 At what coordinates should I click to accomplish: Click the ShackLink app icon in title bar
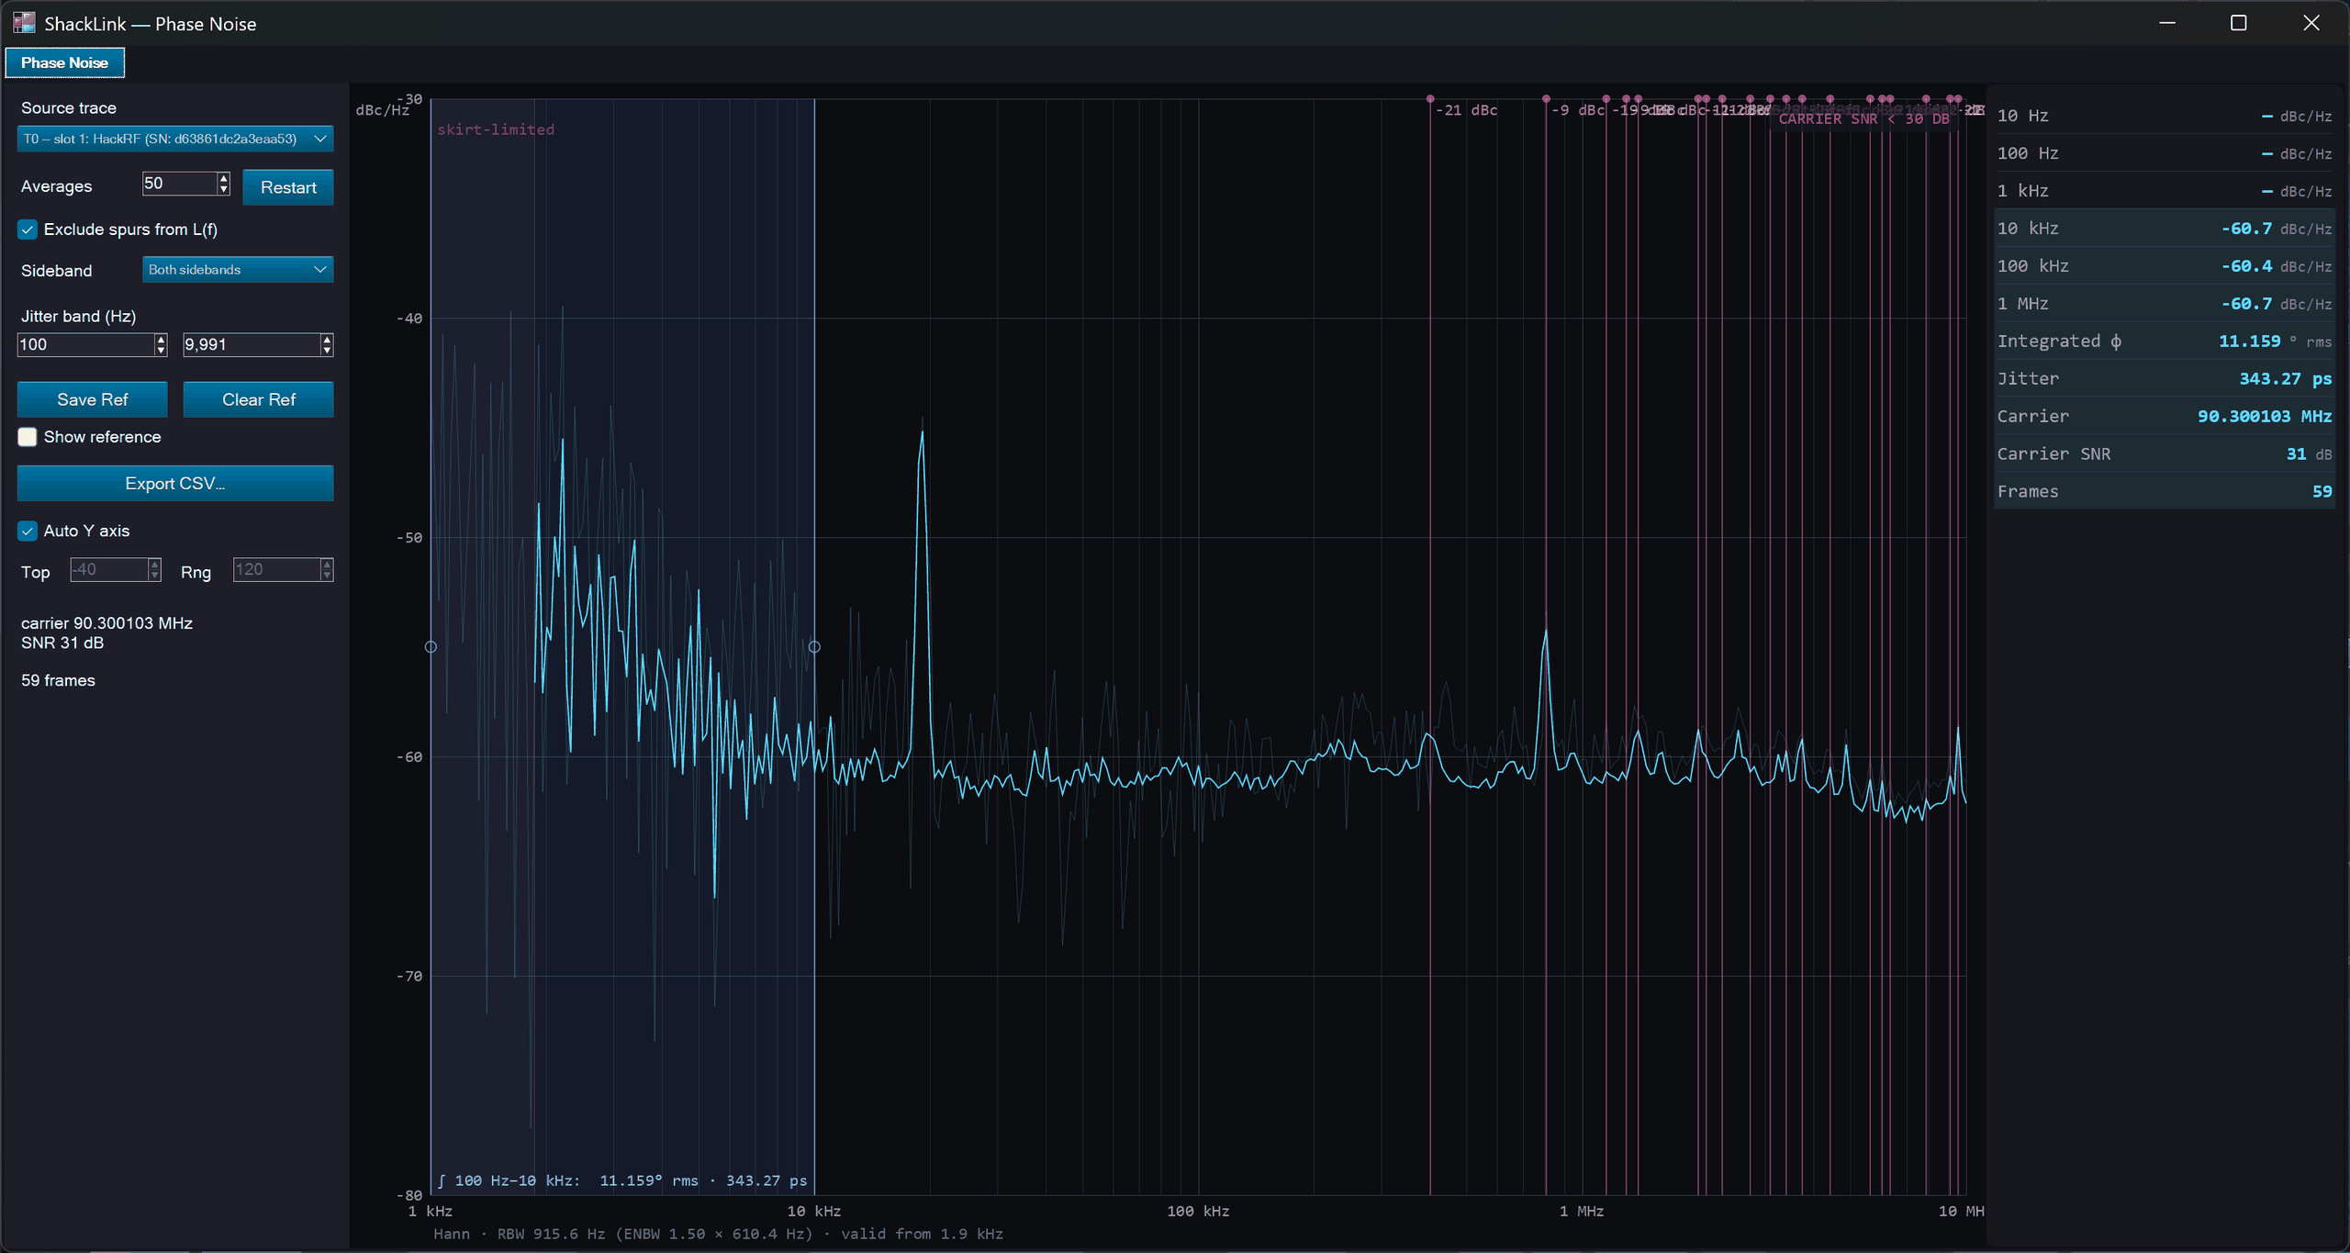[x=24, y=23]
